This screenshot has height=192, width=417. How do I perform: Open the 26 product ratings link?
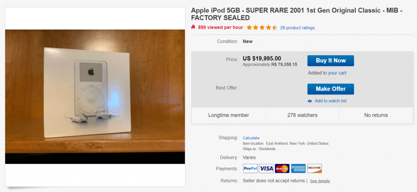pos(297,28)
